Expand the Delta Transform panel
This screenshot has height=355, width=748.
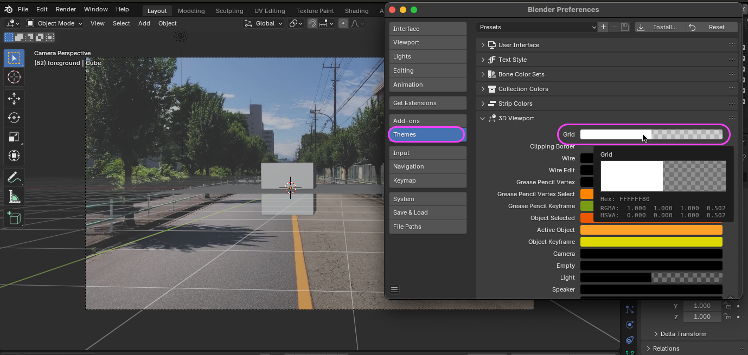coord(683,334)
